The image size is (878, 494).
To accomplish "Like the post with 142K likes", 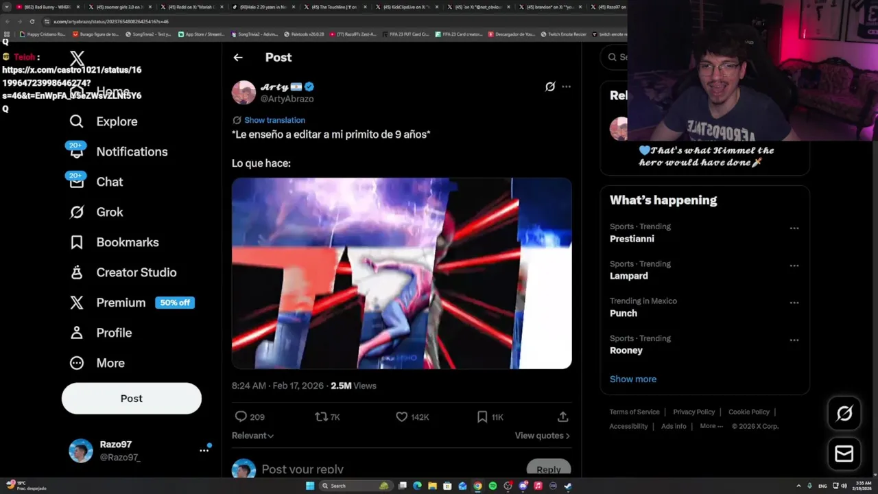I will tap(402, 416).
